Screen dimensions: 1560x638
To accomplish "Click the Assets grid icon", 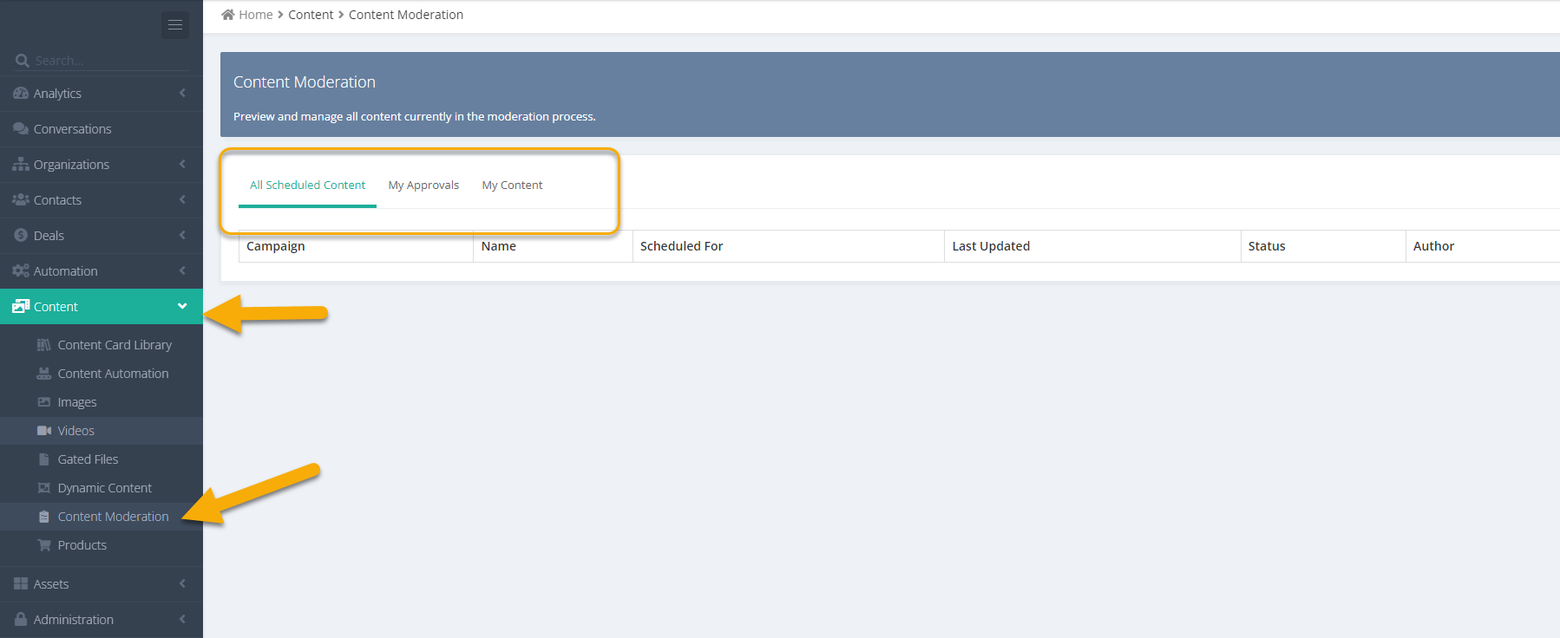I will point(21,583).
